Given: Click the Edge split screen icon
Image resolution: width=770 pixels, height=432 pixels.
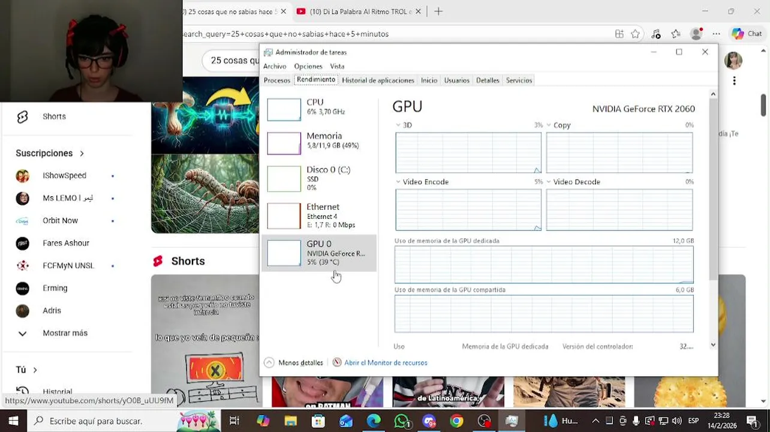Looking at the screenshot, I should 619,34.
